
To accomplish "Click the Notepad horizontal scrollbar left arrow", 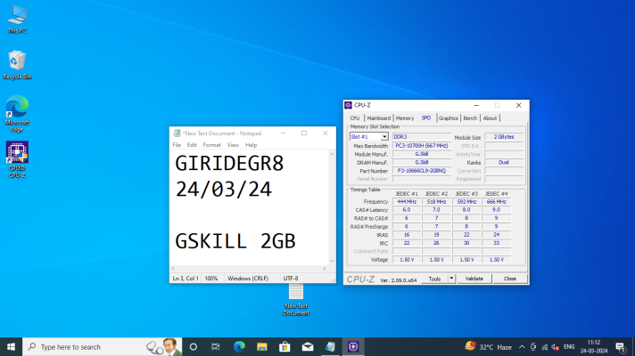I will click(173, 269).
